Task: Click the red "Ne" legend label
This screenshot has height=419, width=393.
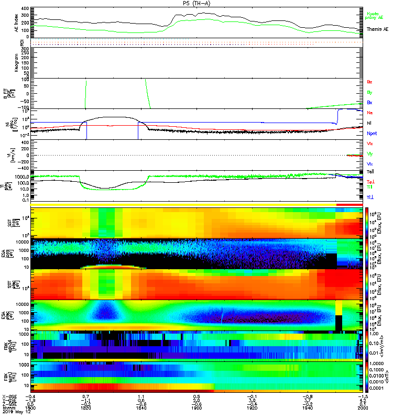Action: point(370,113)
